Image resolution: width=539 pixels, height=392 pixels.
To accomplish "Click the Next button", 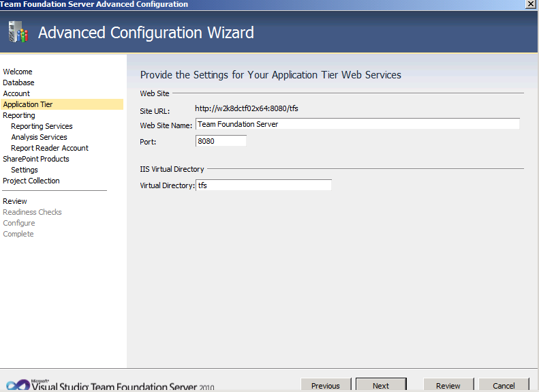I will [381, 385].
